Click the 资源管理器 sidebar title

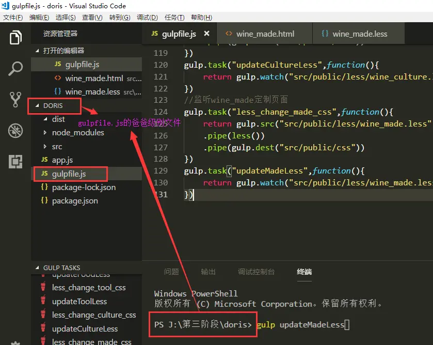60,34
